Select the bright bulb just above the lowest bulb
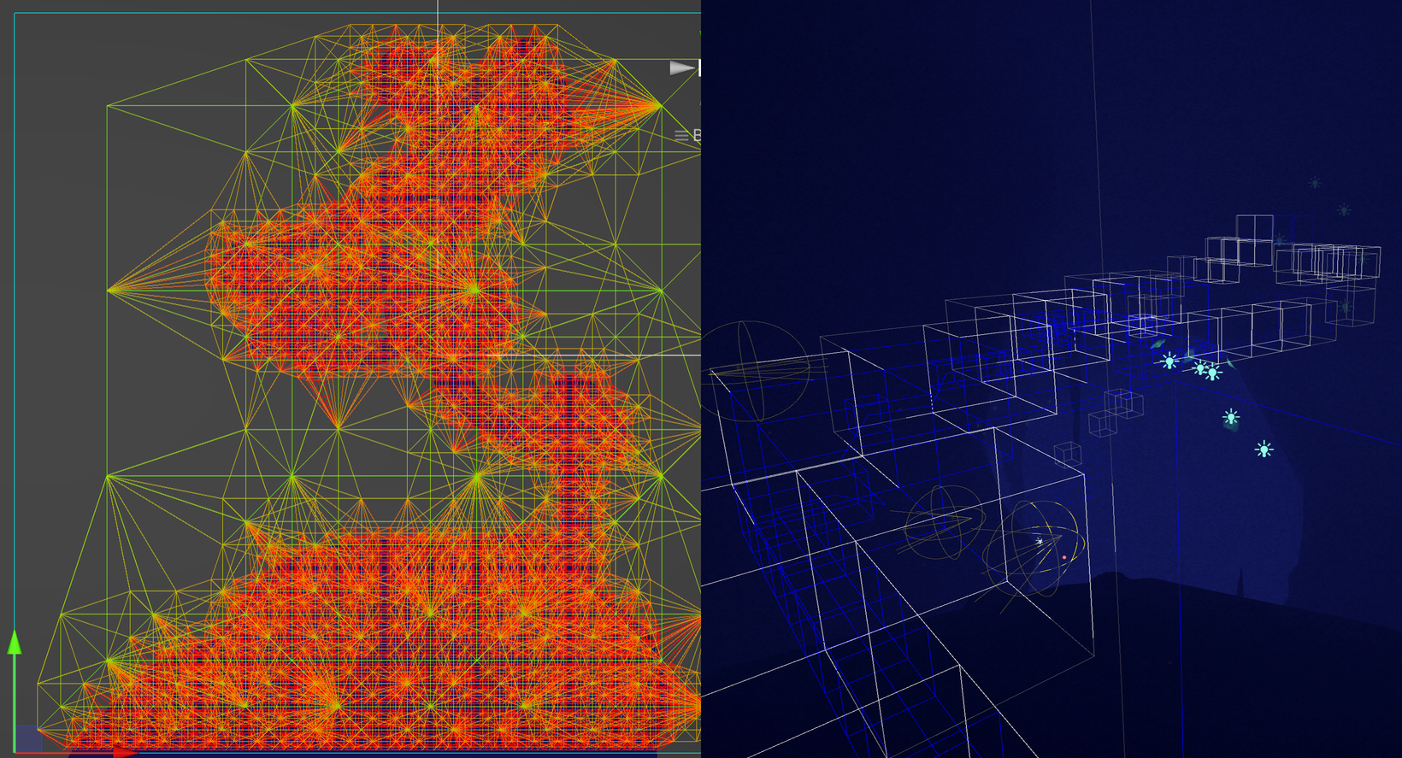This screenshot has height=758, width=1402. coord(1231,417)
